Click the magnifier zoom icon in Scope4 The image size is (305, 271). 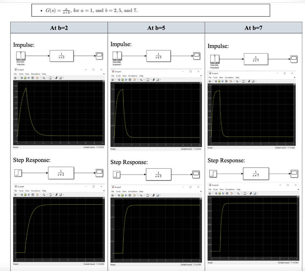tap(237, 81)
